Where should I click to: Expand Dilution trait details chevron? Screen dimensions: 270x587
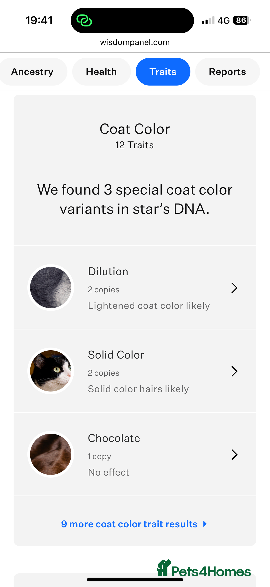click(x=234, y=288)
